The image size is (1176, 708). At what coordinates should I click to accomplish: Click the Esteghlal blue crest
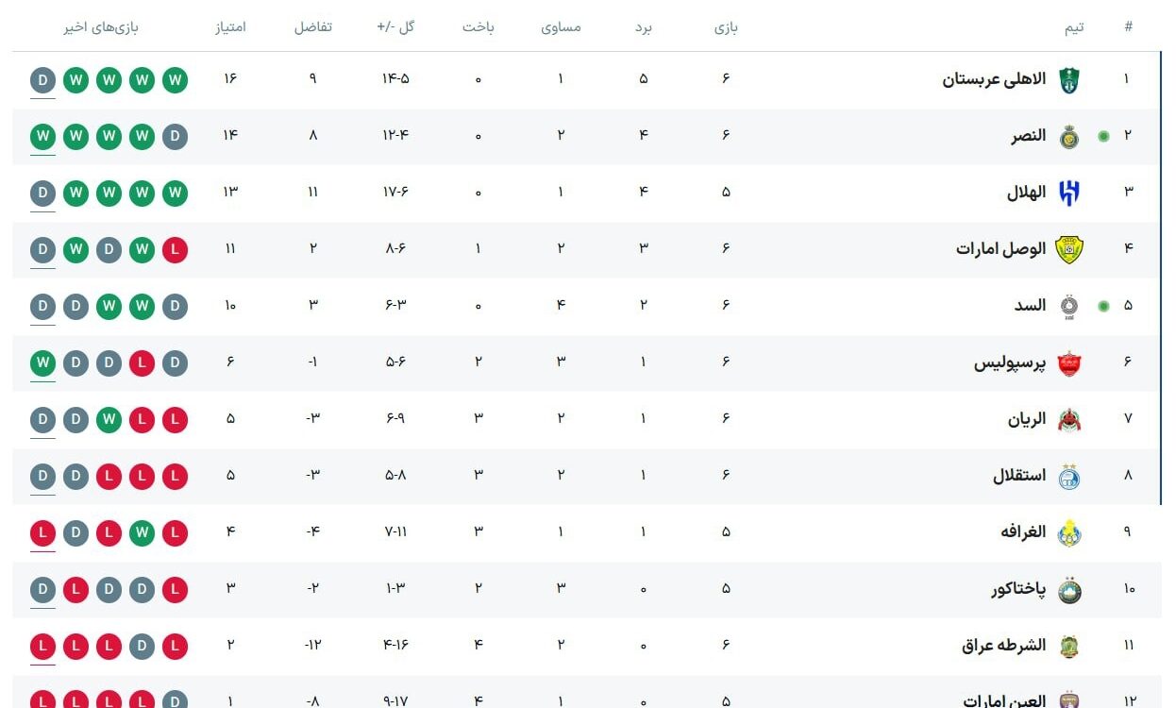[1068, 477]
